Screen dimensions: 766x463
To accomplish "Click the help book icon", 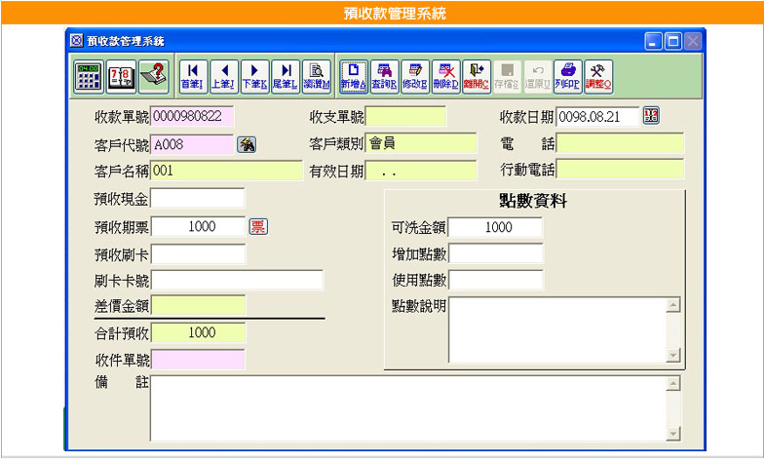I will click(x=153, y=76).
